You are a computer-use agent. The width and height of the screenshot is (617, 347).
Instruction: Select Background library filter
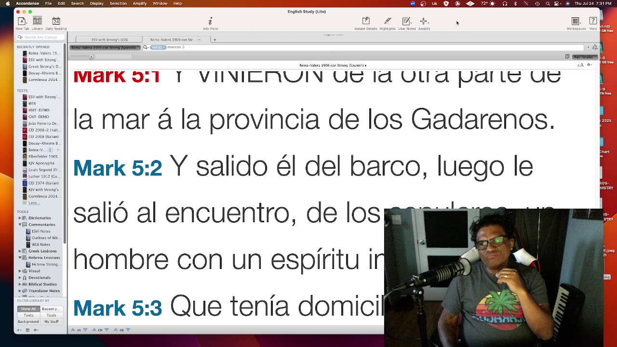pos(28,321)
